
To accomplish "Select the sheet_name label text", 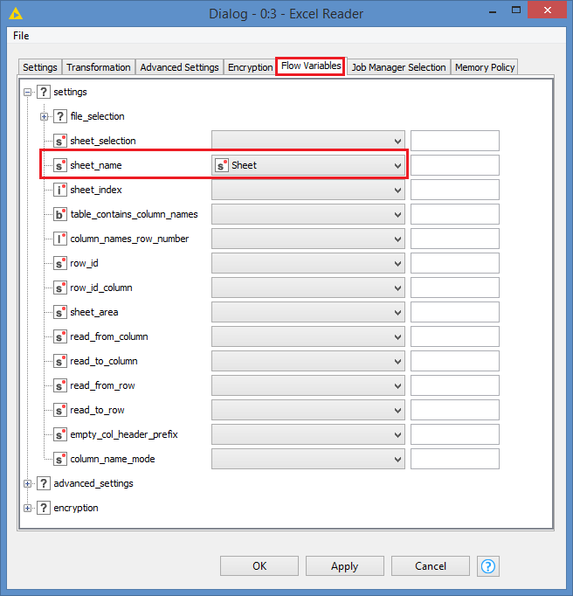I will [x=96, y=165].
